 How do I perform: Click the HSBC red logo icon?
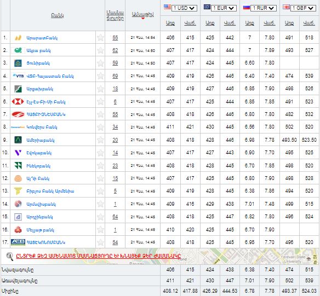tap(18, 101)
